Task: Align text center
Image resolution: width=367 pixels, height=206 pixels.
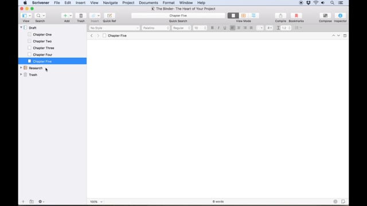Action: [x=239, y=28]
